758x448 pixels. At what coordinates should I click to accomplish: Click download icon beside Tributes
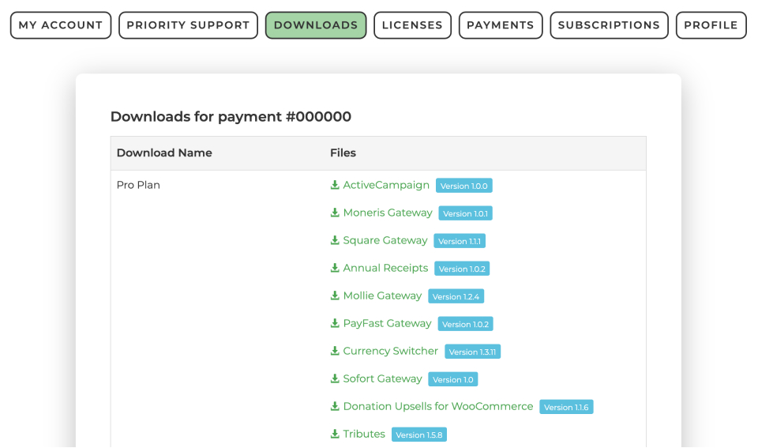pyautogui.click(x=335, y=434)
